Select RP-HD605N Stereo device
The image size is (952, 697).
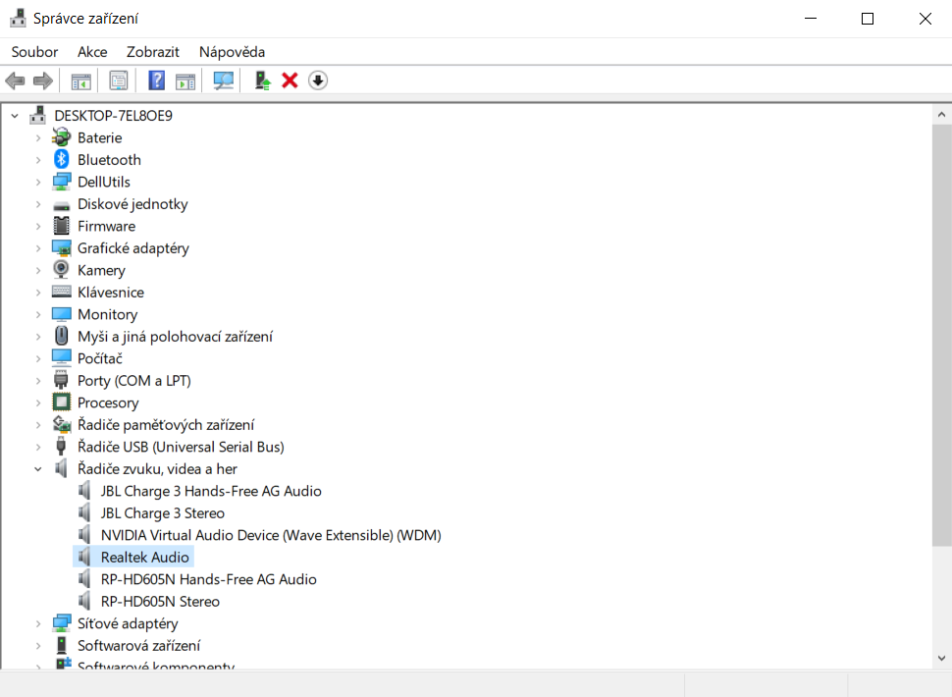point(160,601)
